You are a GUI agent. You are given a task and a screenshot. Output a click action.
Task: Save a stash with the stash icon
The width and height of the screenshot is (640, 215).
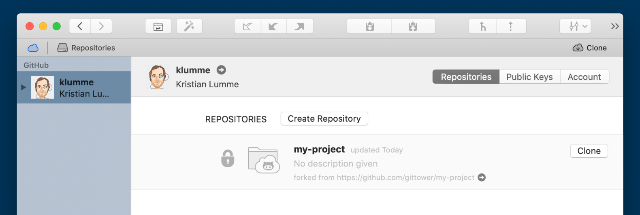coord(369,27)
